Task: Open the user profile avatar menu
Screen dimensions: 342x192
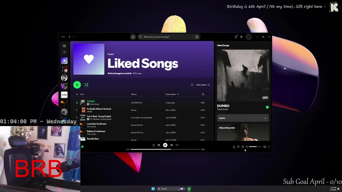Action: click(x=249, y=37)
